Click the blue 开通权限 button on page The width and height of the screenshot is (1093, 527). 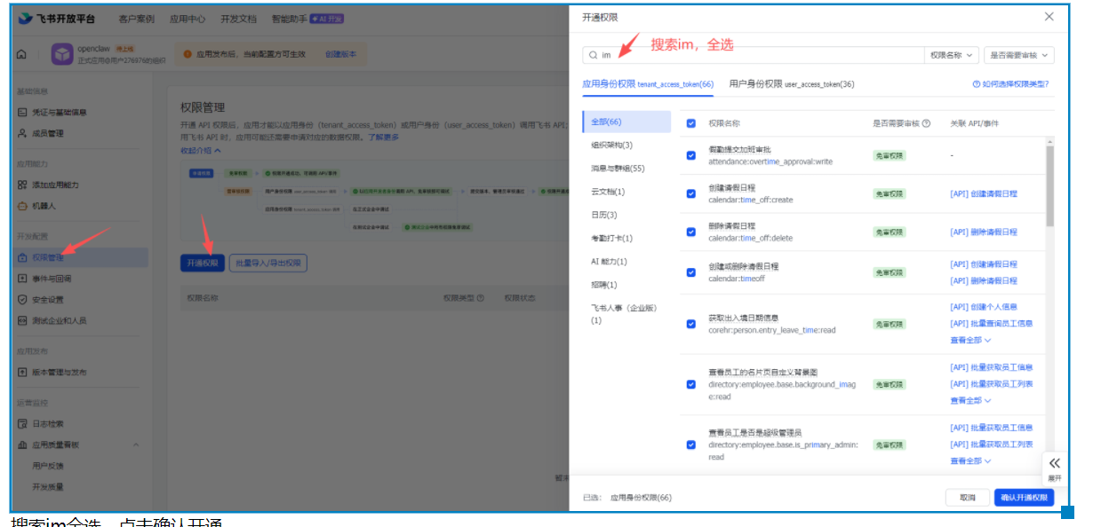(202, 263)
